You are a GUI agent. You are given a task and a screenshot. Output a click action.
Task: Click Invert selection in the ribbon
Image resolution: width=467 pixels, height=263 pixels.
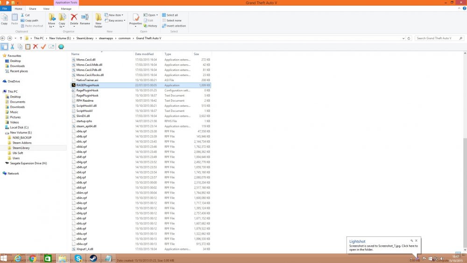tap(174, 26)
